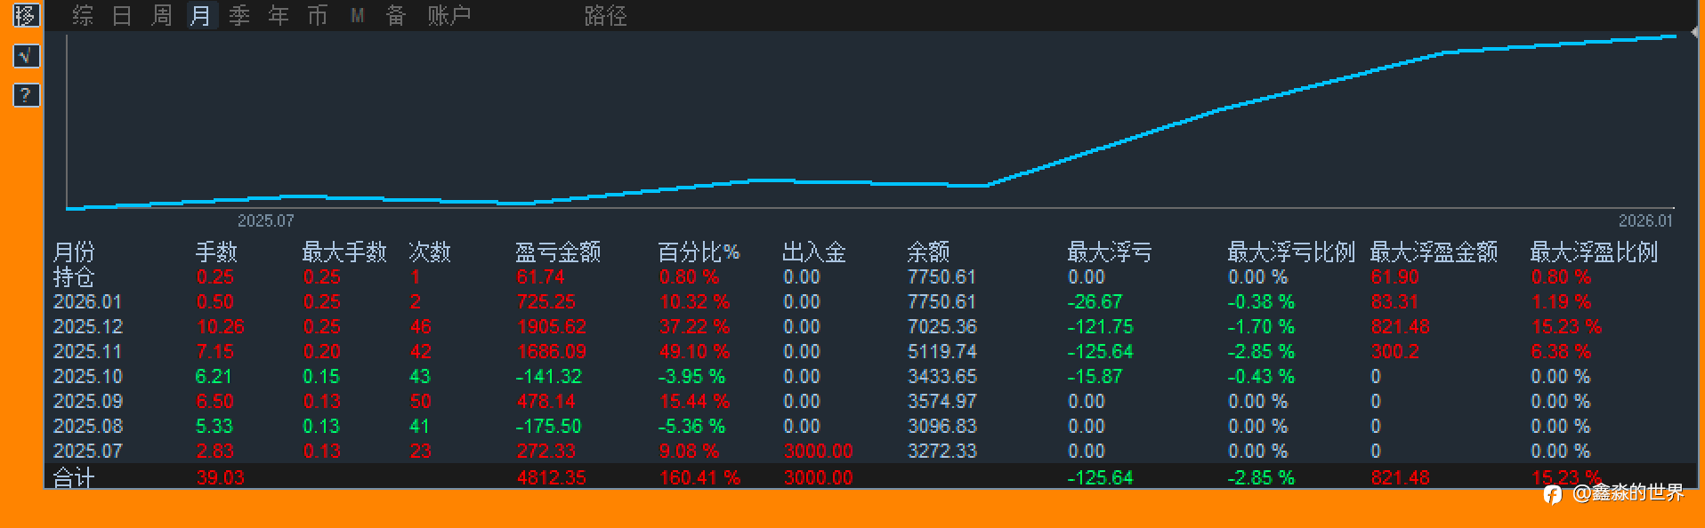Click the 合计 total row

coord(870,477)
